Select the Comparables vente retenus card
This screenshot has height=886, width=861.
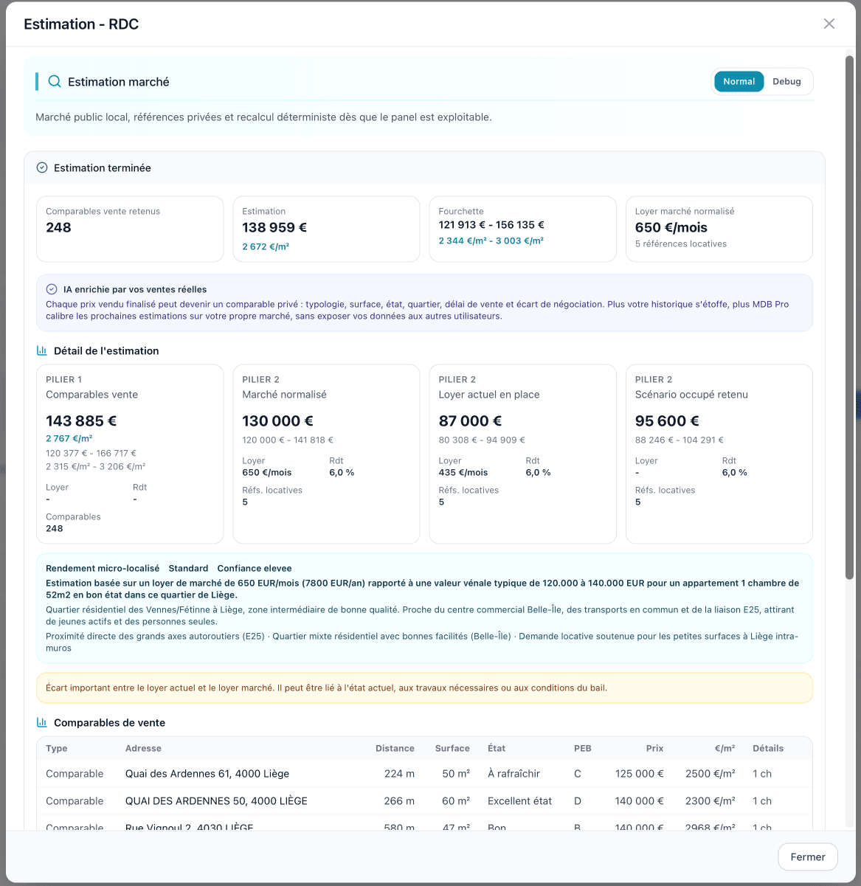pos(130,229)
